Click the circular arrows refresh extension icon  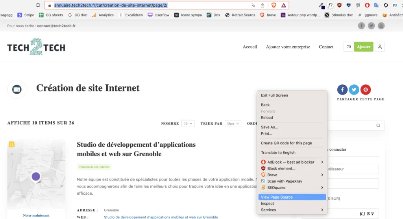click(386, 5)
